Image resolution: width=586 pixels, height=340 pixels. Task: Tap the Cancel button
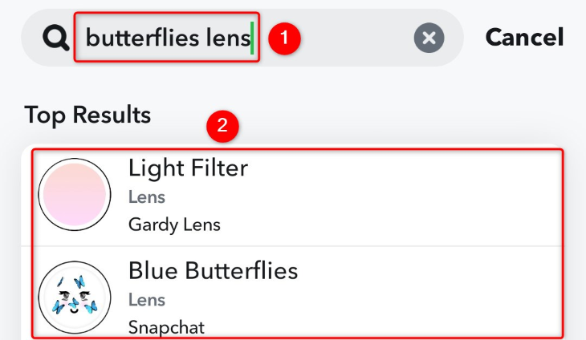tap(524, 37)
